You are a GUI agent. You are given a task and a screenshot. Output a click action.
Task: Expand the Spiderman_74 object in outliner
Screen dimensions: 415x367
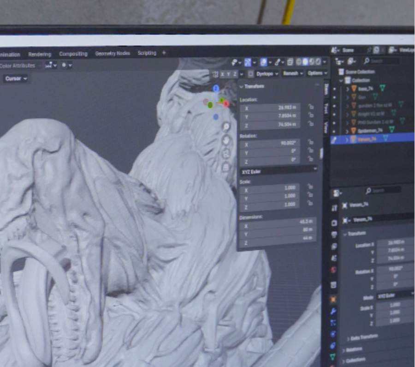tap(348, 130)
